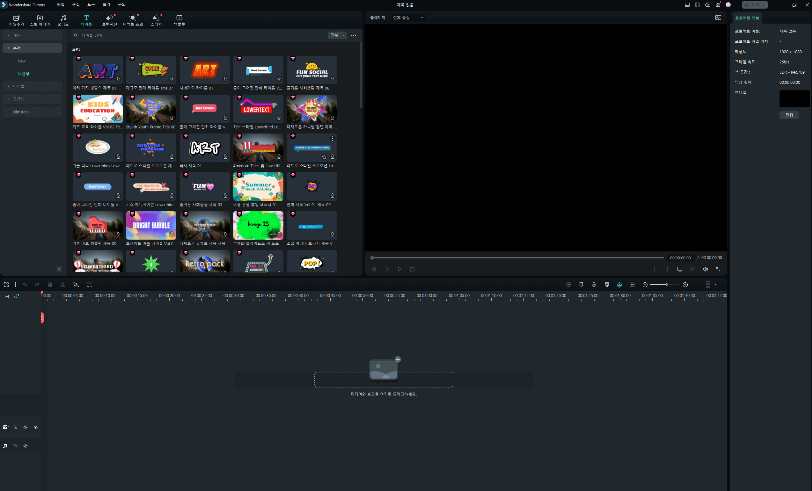
Task: Click the quick text tool icon
Action: point(88,285)
